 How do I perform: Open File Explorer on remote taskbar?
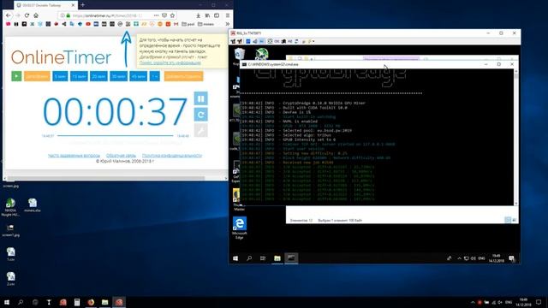[277, 258]
